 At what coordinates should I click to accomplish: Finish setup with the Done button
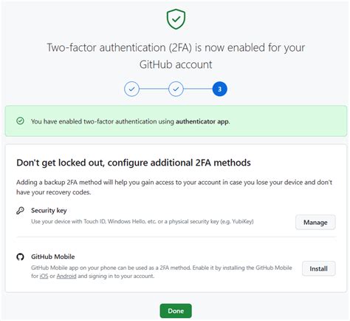tap(176, 311)
